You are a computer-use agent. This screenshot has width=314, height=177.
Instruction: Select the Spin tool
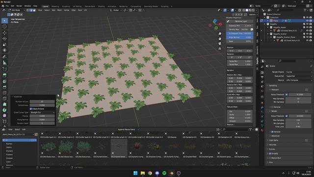(x=4, y=110)
